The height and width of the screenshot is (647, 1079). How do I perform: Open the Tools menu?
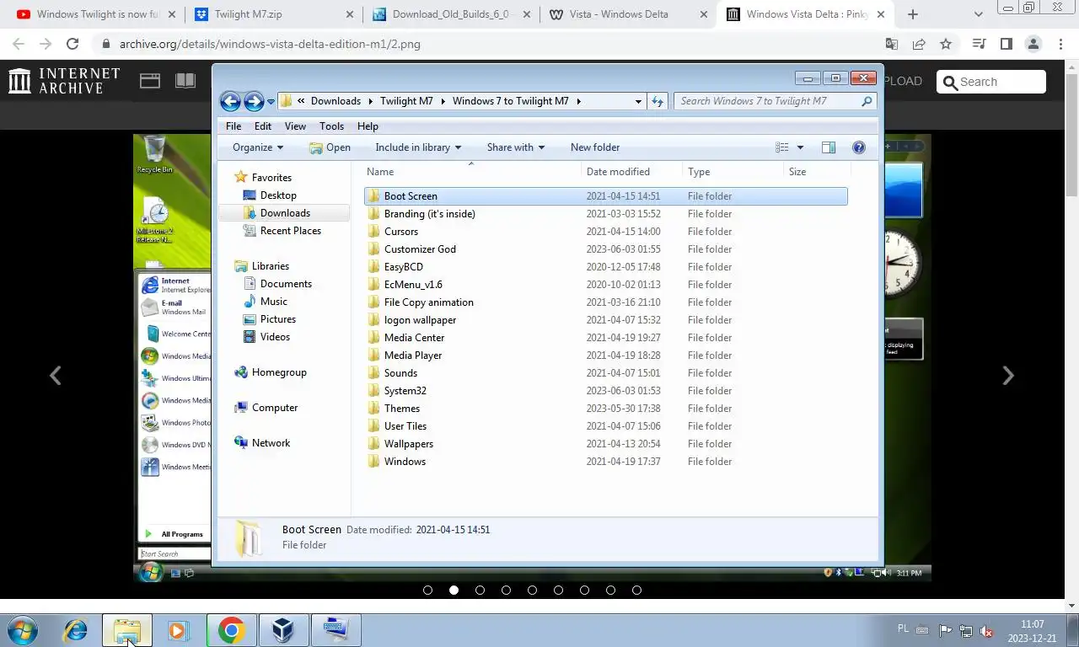pyautogui.click(x=331, y=126)
